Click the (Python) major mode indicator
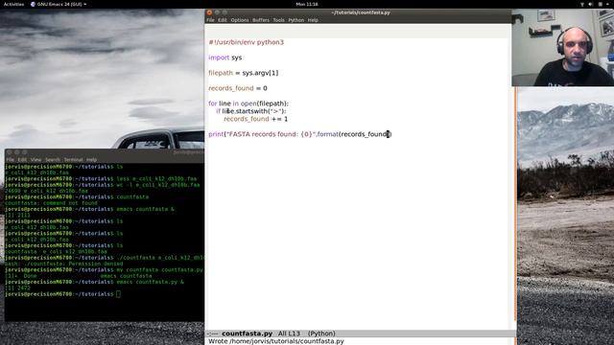The height and width of the screenshot is (345, 614). coord(321,333)
